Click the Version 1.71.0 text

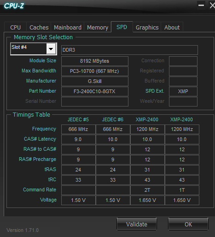(x=23, y=230)
